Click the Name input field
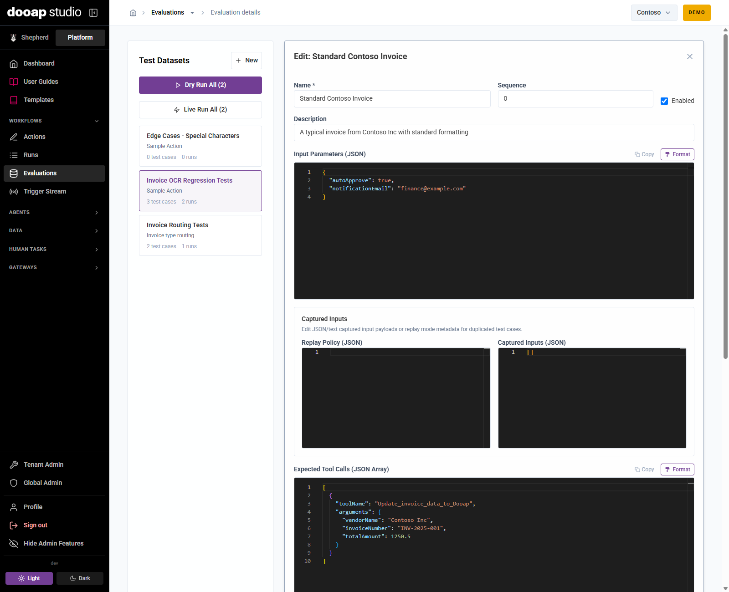The width and height of the screenshot is (729, 592). pyautogui.click(x=392, y=99)
